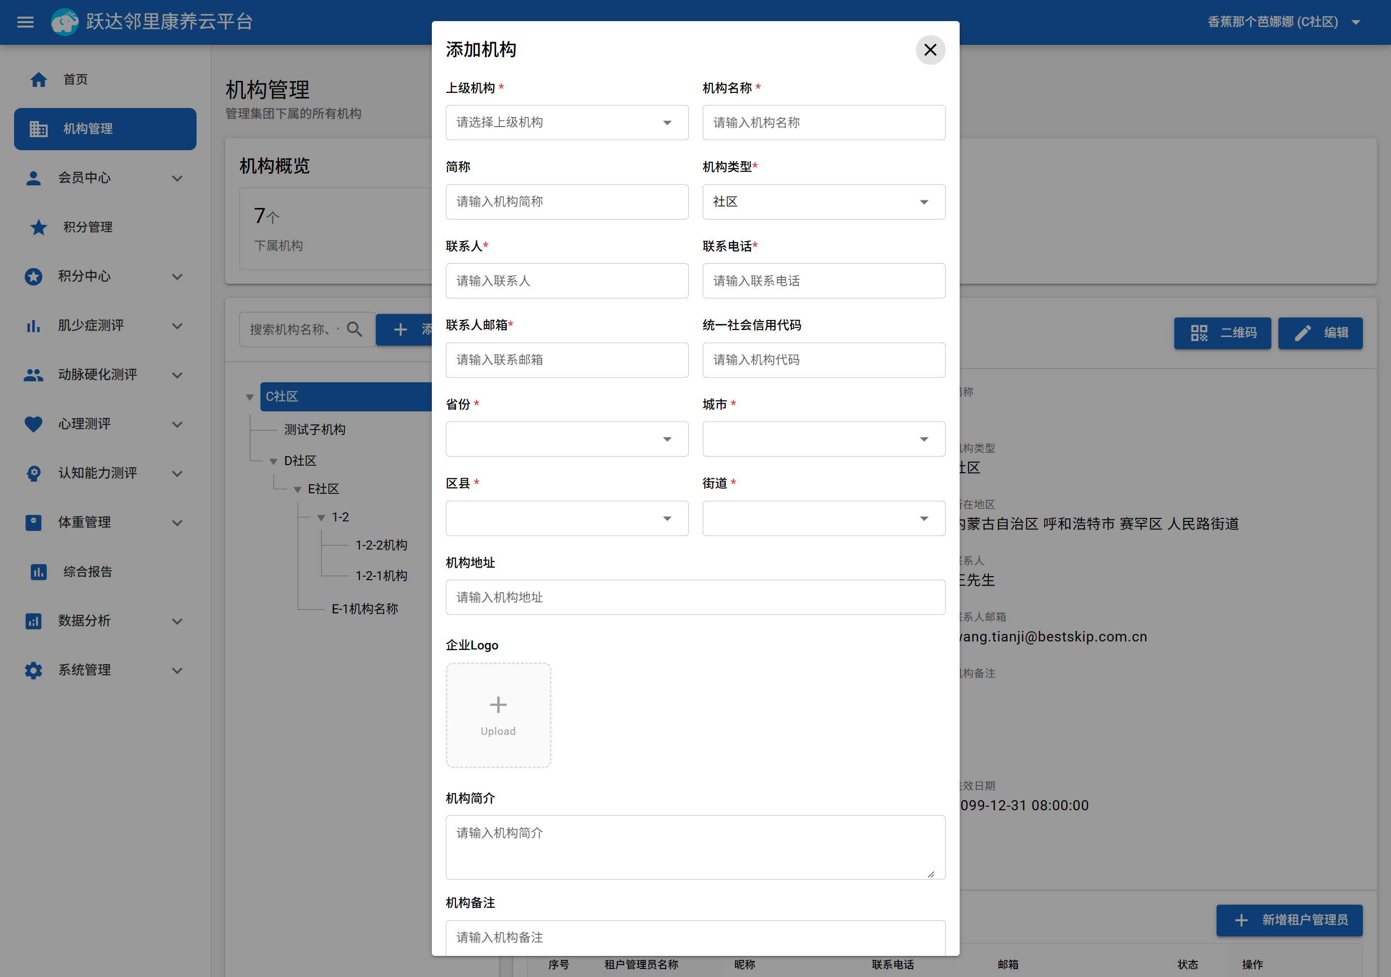Select E-1机构名称 in the tree
The width and height of the screenshot is (1391, 977).
364,609
